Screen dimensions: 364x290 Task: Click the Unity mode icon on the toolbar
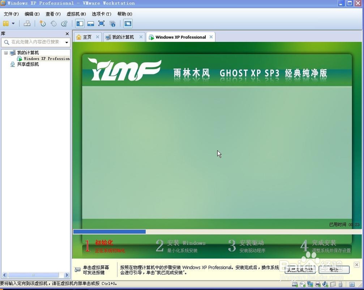(114, 23)
